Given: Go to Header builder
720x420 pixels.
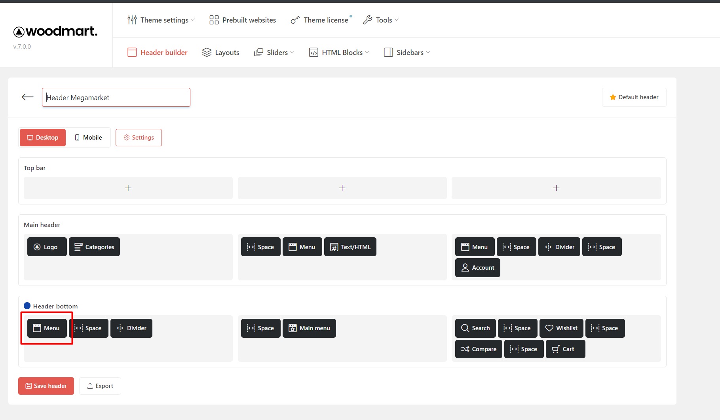Looking at the screenshot, I should (158, 52).
